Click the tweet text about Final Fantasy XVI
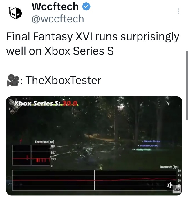The width and height of the screenshot is (188, 198). coord(93,44)
